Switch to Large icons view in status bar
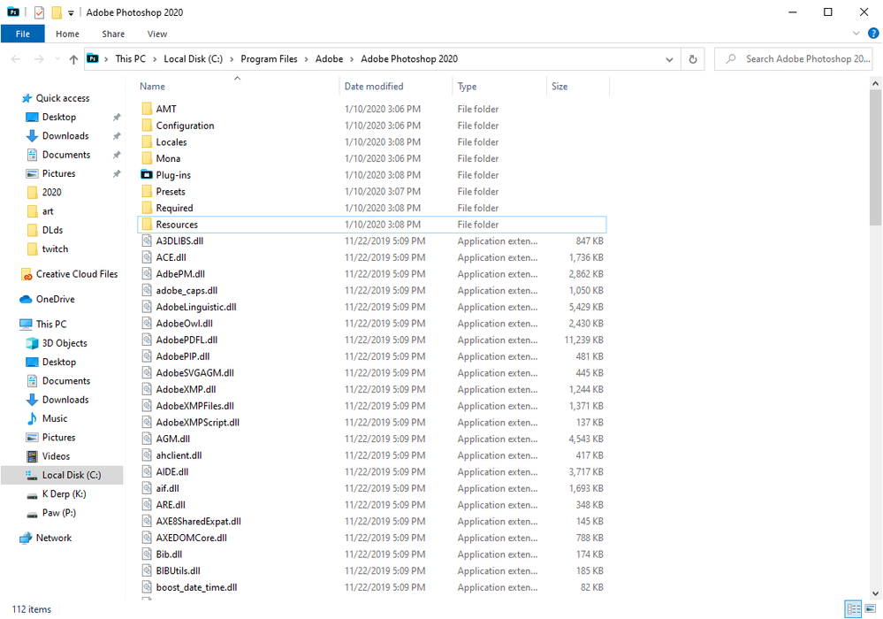Image resolution: width=883 pixels, height=619 pixels. 871,609
